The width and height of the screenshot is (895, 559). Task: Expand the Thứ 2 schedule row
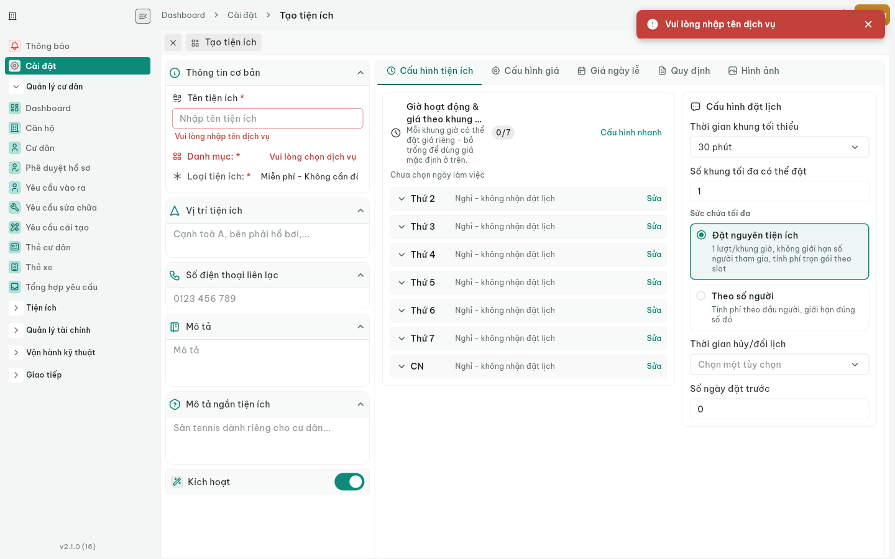tap(402, 199)
